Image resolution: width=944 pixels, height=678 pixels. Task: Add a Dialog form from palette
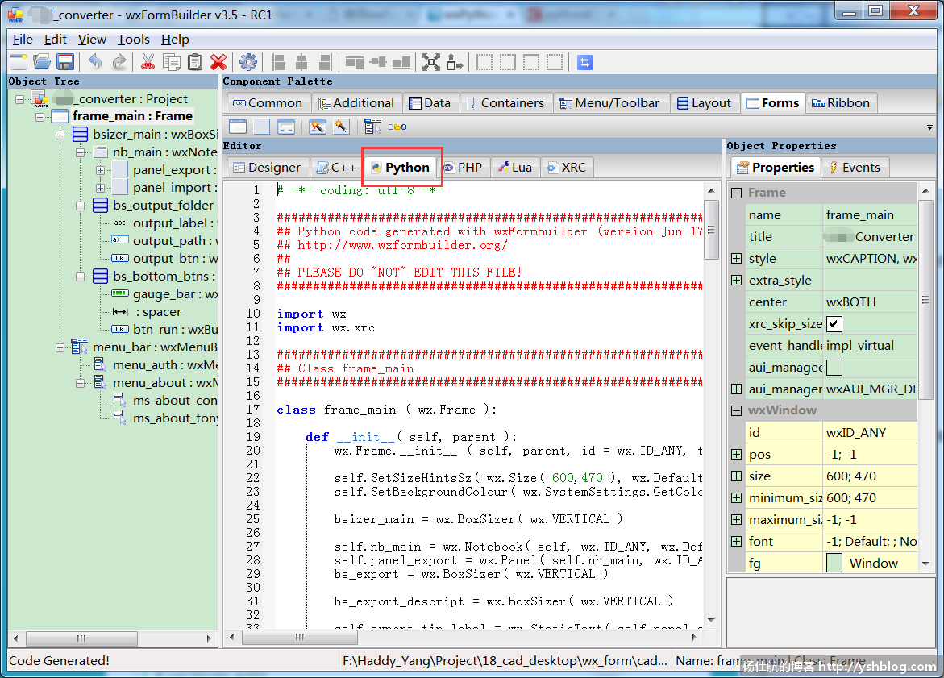tap(286, 127)
